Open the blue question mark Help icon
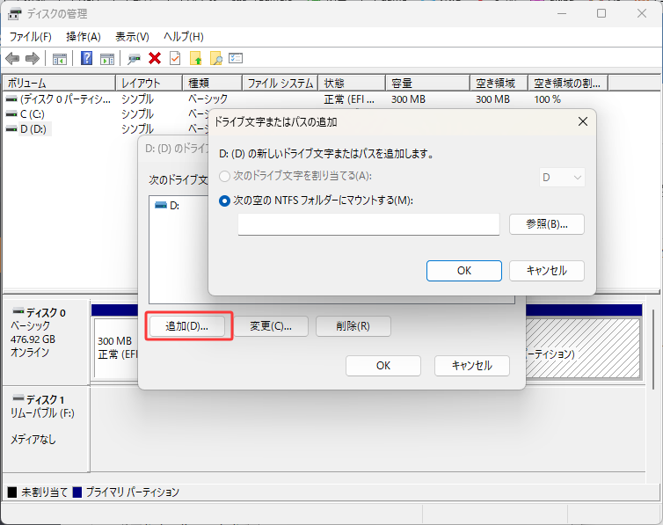Image resolution: width=663 pixels, height=525 pixels. click(87, 58)
